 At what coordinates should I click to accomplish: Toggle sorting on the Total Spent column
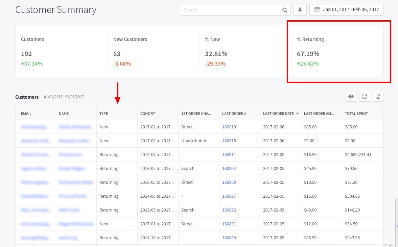click(356, 114)
